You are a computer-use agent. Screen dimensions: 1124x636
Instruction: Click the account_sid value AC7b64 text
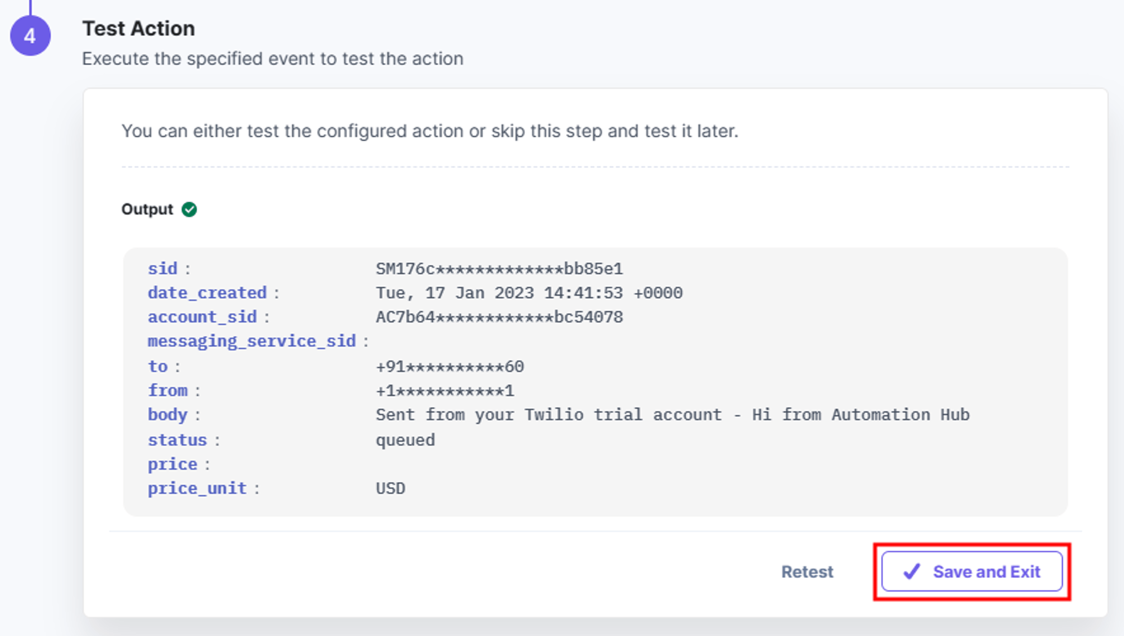(x=499, y=317)
